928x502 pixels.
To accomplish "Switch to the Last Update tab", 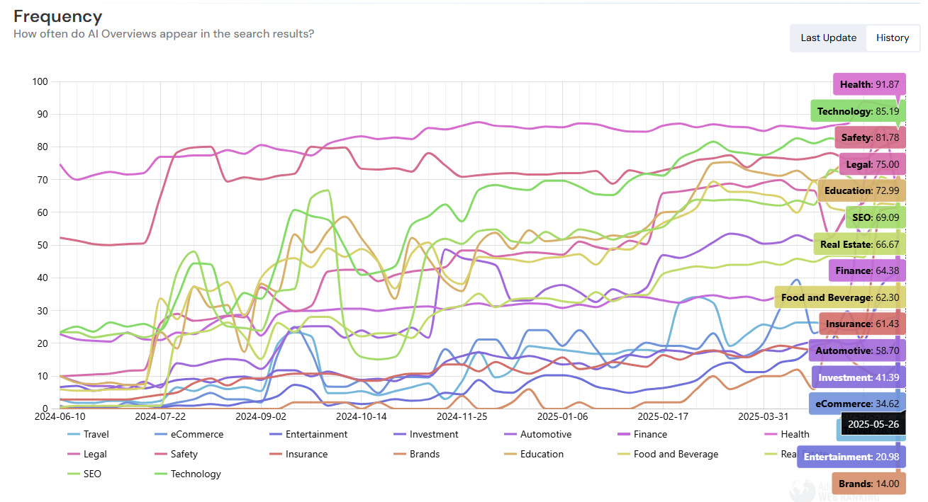I will point(828,38).
